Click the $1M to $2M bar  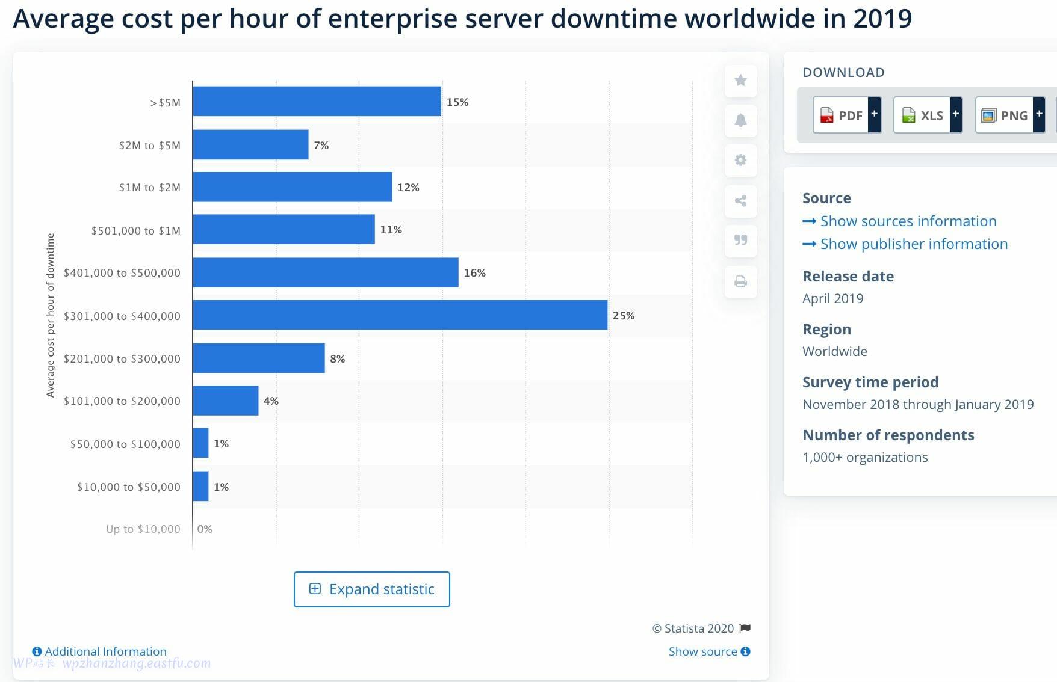(292, 187)
